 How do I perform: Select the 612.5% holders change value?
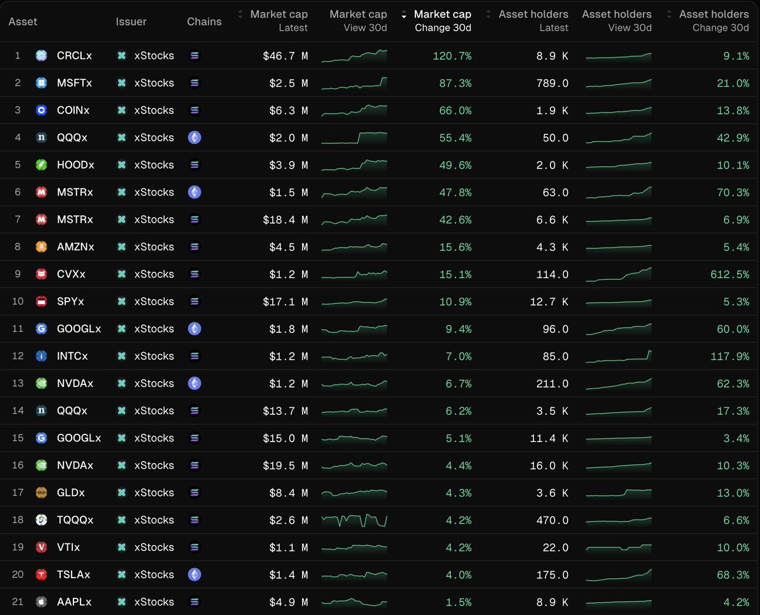point(730,274)
